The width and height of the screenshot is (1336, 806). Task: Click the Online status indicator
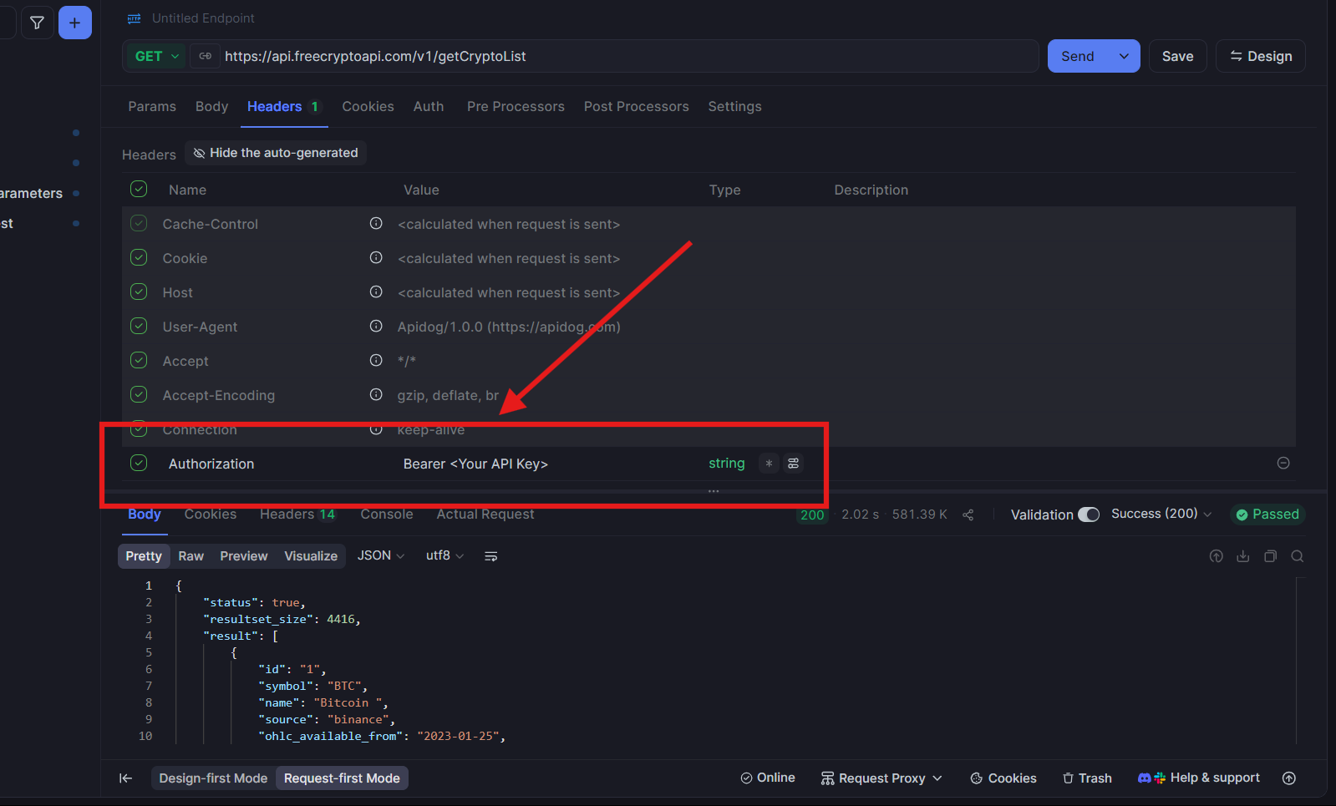click(x=768, y=778)
